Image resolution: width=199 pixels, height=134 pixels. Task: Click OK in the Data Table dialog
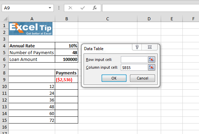click(114, 78)
